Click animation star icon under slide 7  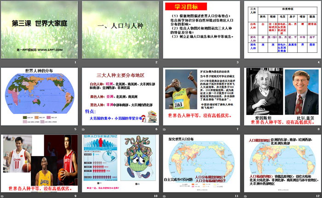click(164, 129)
